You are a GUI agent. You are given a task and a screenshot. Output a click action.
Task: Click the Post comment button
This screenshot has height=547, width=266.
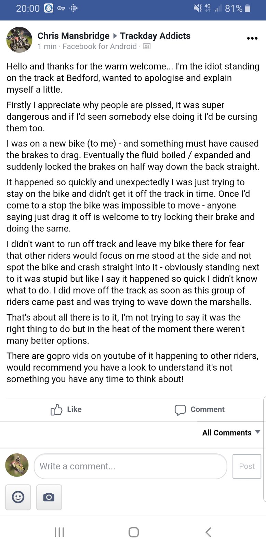[247, 466]
